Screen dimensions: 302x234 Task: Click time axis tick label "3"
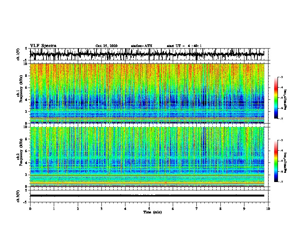(x=101, y=209)
